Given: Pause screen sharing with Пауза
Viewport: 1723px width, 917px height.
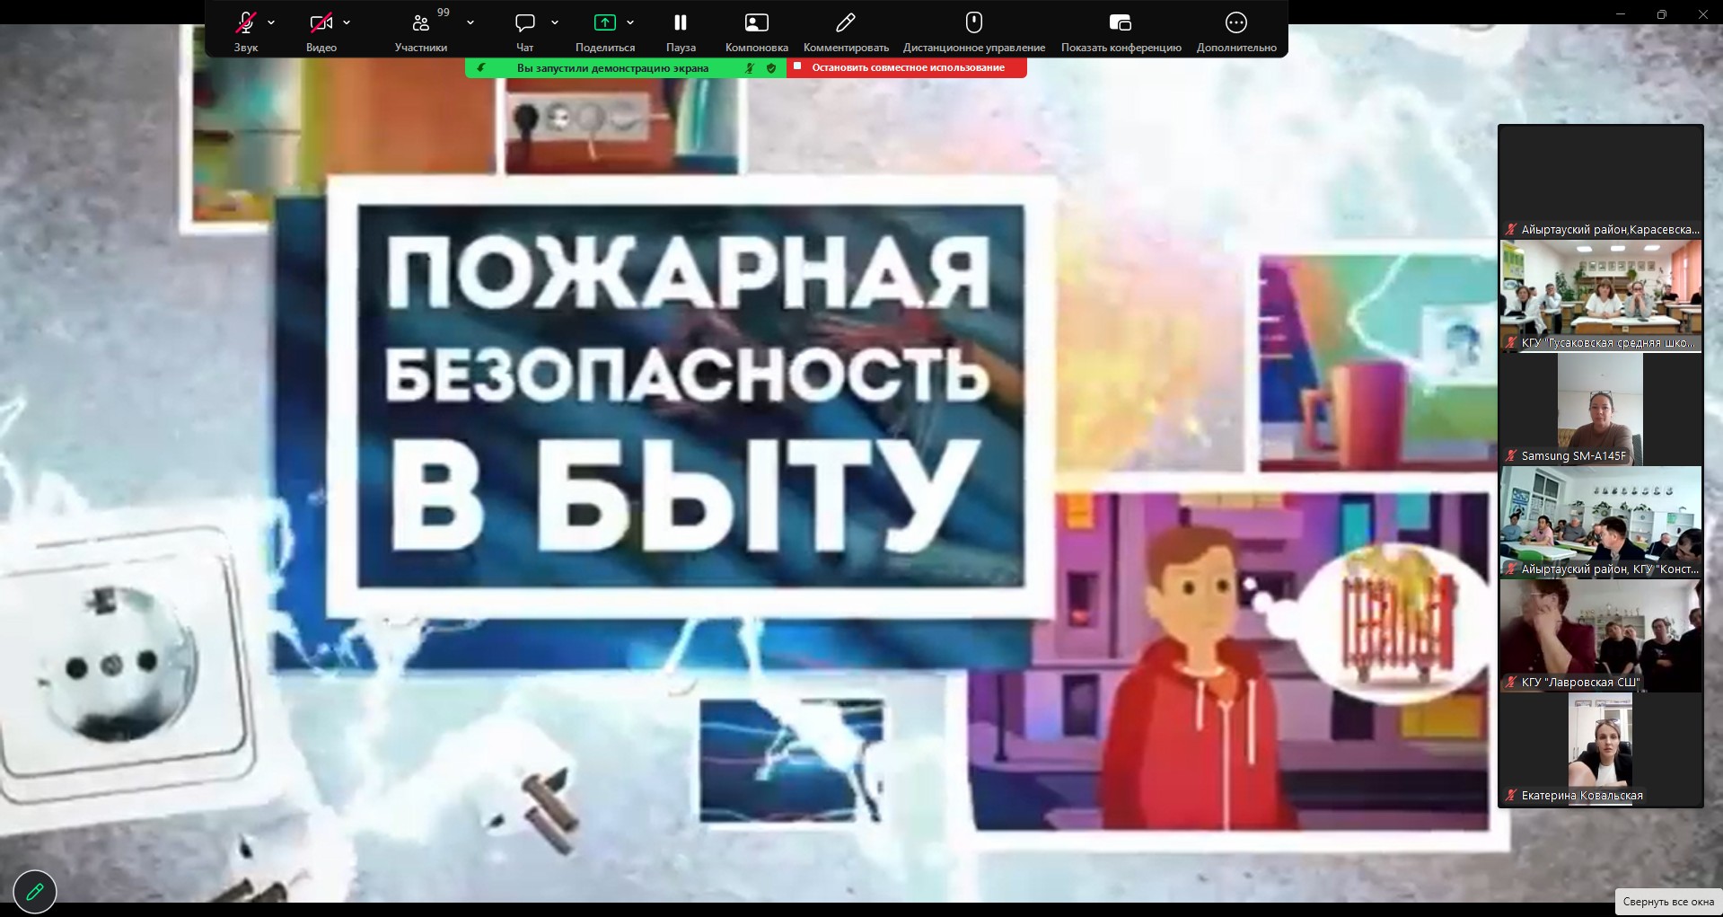Looking at the screenshot, I should click(681, 23).
